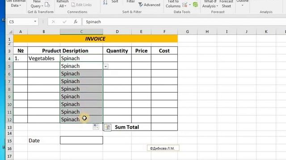Click the Cost header cell
The width and height of the screenshot is (286, 160).
[164, 51]
